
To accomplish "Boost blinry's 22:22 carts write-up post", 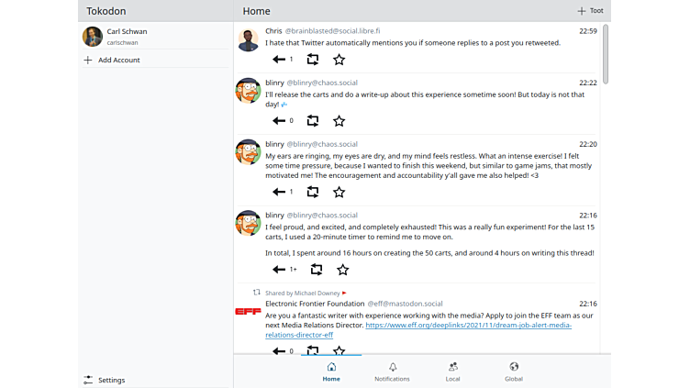I will pyautogui.click(x=313, y=121).
